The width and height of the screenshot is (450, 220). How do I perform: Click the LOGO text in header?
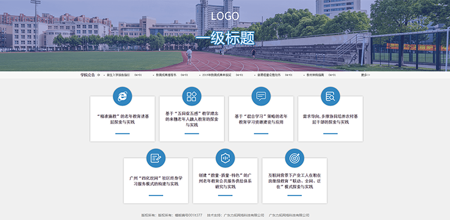[x=225, y=16]
